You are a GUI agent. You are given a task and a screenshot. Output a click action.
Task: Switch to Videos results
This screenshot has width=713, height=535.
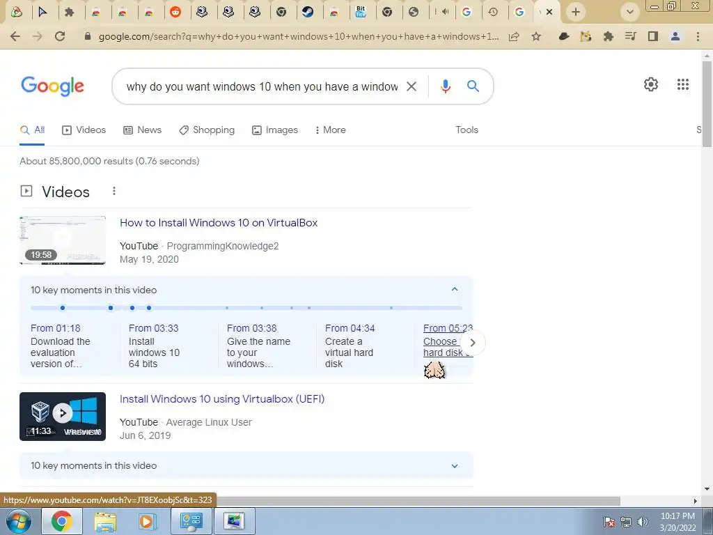click(x=84, y=130)
